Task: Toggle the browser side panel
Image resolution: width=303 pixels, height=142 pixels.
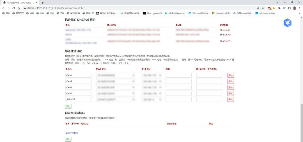Action: [x=289, y=8]
